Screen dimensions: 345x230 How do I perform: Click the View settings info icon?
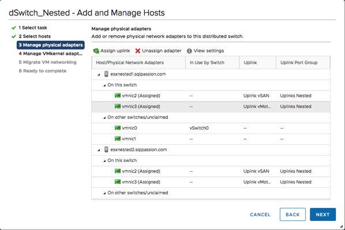tap(189, 51)
